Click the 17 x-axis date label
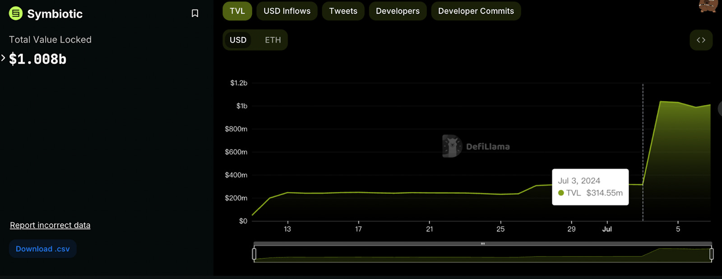The width and height of the screenshot is (722, 279). coord(358,229)
